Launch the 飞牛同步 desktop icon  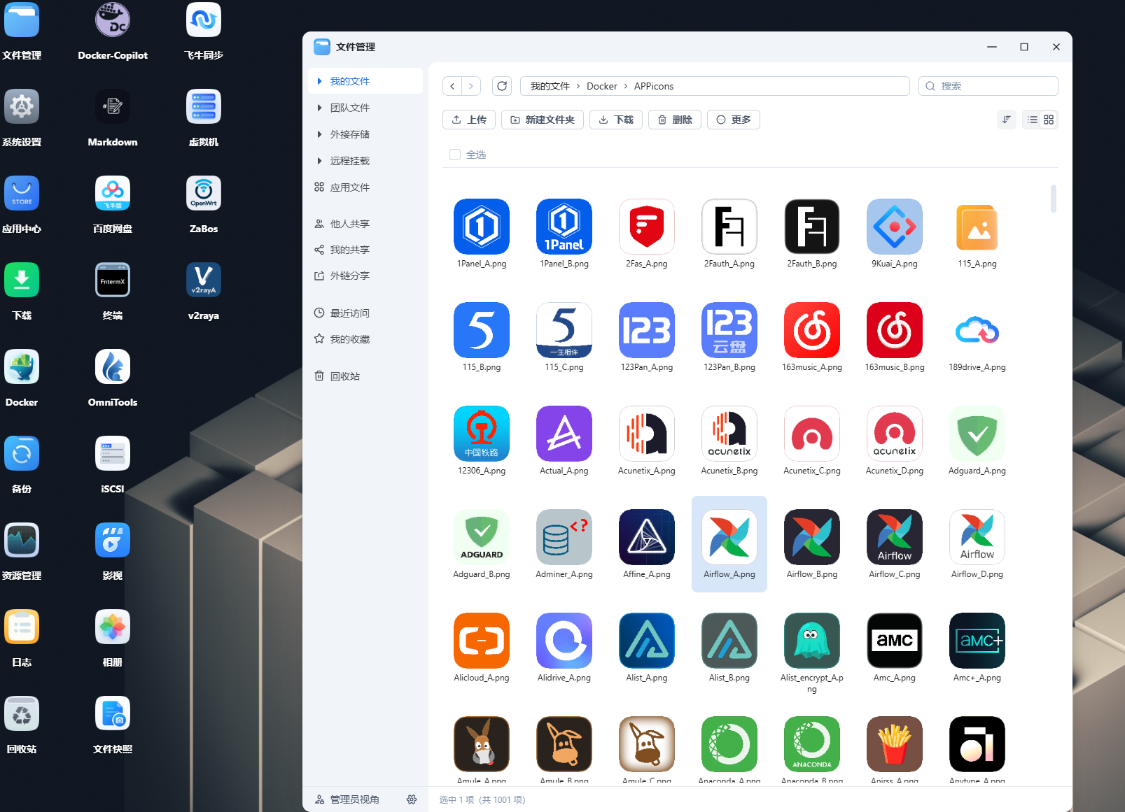(204, 20)
